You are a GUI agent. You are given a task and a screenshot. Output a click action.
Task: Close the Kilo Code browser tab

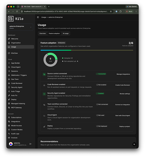pyautogui.click(x=45, y=7)
